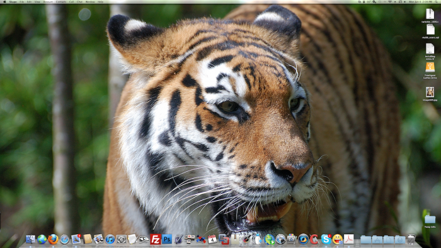Open Disk Utility icon in dock
Screen dimensions: 441x248
click(280, 239)
